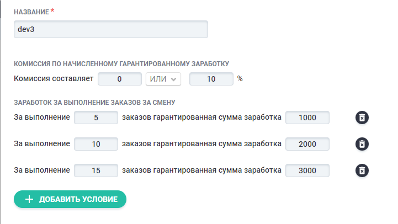Click the order count field with 10
The height and width of the screenshot is (224, 398).
click(96, 144)
